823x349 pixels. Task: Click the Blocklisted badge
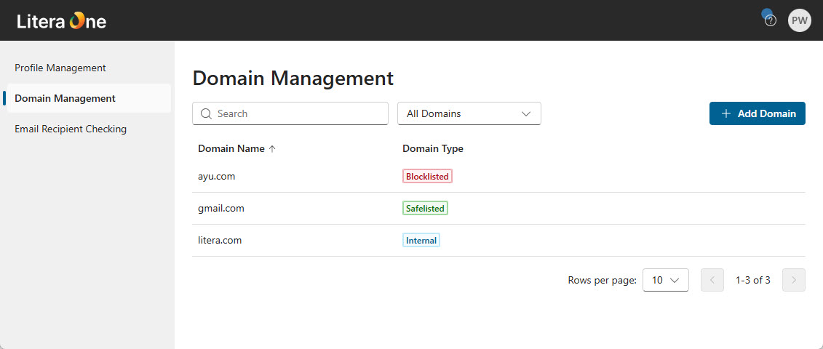pos(427,177)
